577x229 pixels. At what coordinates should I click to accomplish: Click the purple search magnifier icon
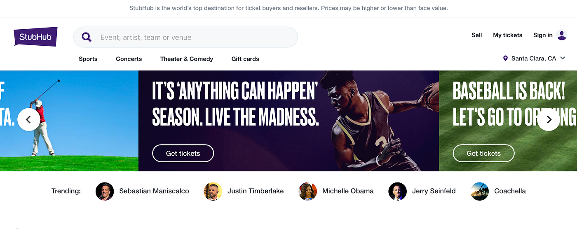[x=87, y=37]
